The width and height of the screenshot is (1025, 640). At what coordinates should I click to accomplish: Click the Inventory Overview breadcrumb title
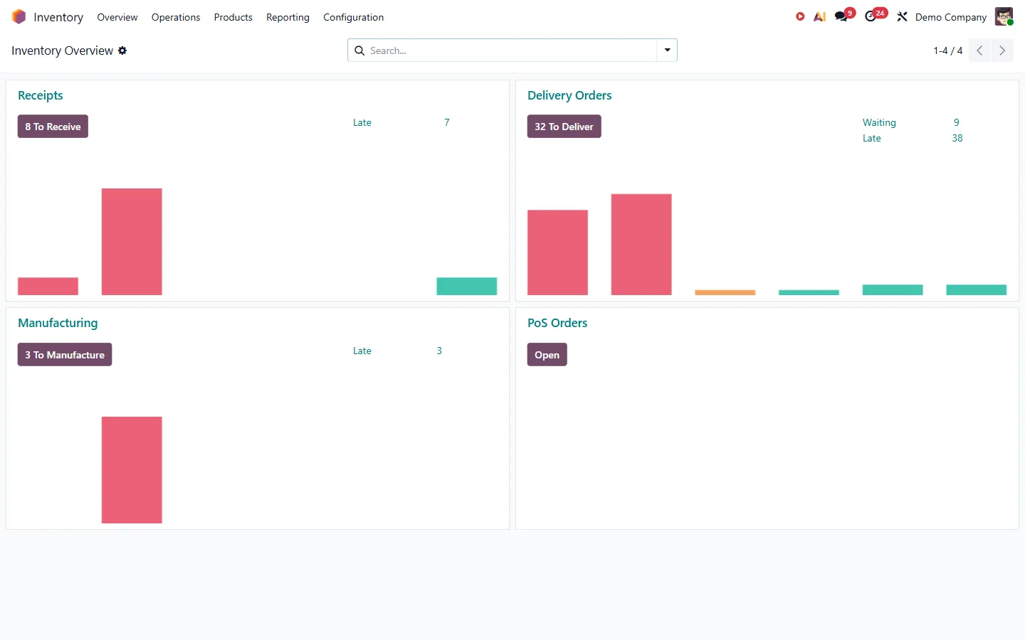62,50
